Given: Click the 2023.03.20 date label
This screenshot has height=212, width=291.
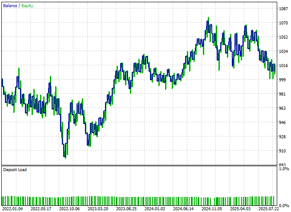Looking at the screenshot, I should (x=98, y=209).
